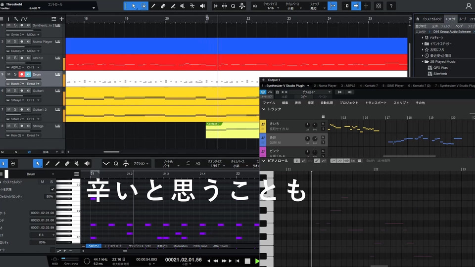Select the Listen speaker tool in top toolbar
This screenshot has width=475, height=267.
(x=202, y=6)
